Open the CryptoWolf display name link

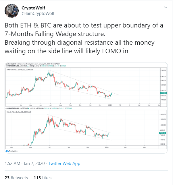33,8
